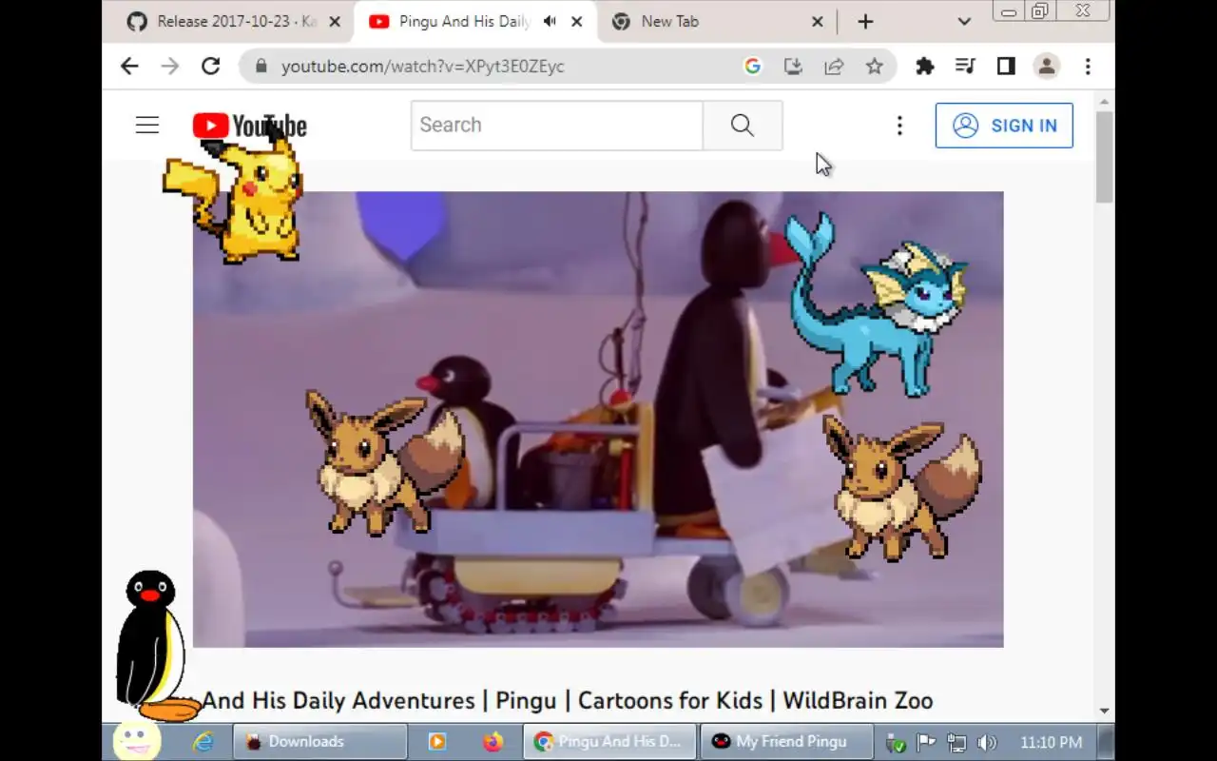Click the video title text

pyautogui.click(x=568, y=701)
